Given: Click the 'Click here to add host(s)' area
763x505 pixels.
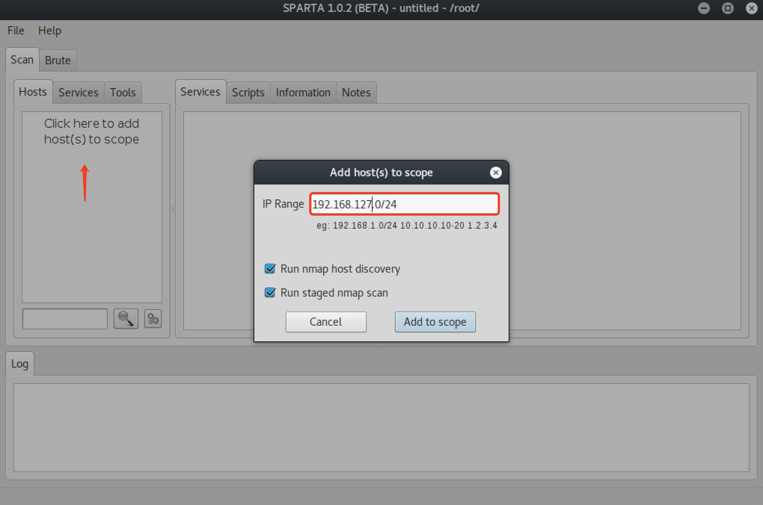Looking at the screenshot, I should 92,131.
